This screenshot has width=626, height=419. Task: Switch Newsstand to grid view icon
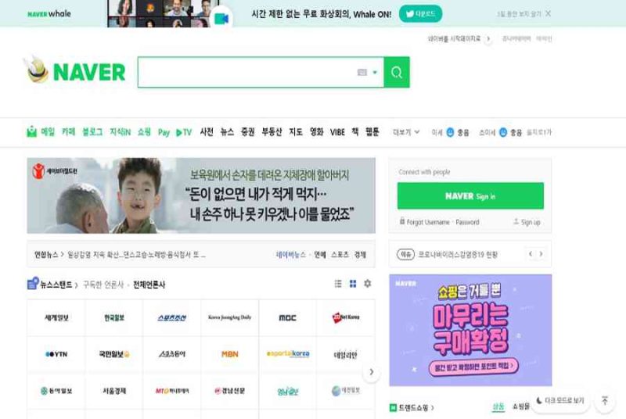click(x=353, y=284)
